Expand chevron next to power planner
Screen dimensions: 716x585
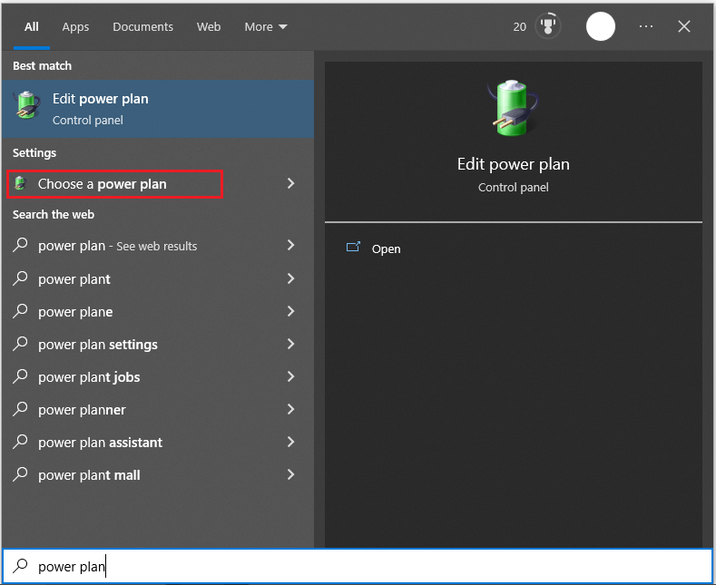(290, 409)
